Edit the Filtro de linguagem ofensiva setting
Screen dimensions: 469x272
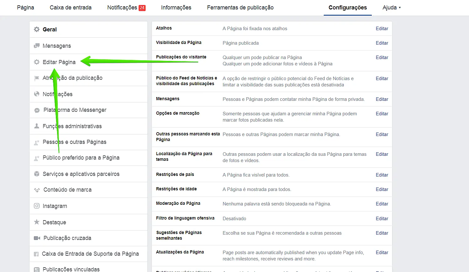[x=382, y=219]
